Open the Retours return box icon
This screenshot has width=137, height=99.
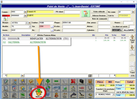pyautogui.click(x=39, y=93)
